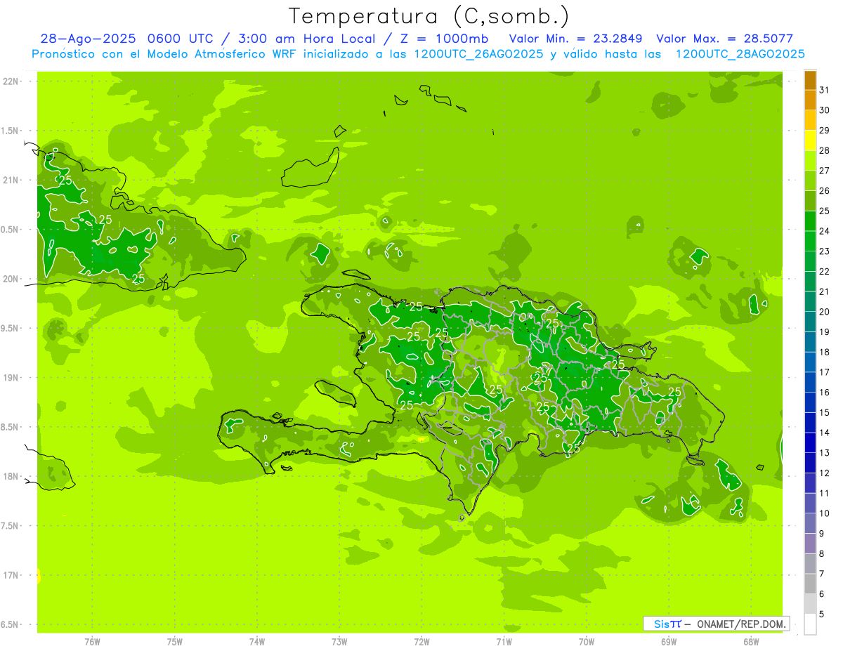Click the 68W longitude axis label

pyautogui.click(x=751, y=641)
